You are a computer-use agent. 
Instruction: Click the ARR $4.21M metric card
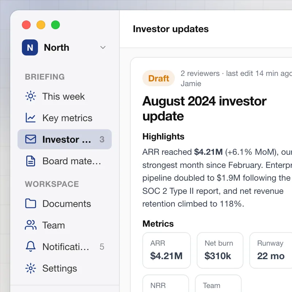[166, 250]
